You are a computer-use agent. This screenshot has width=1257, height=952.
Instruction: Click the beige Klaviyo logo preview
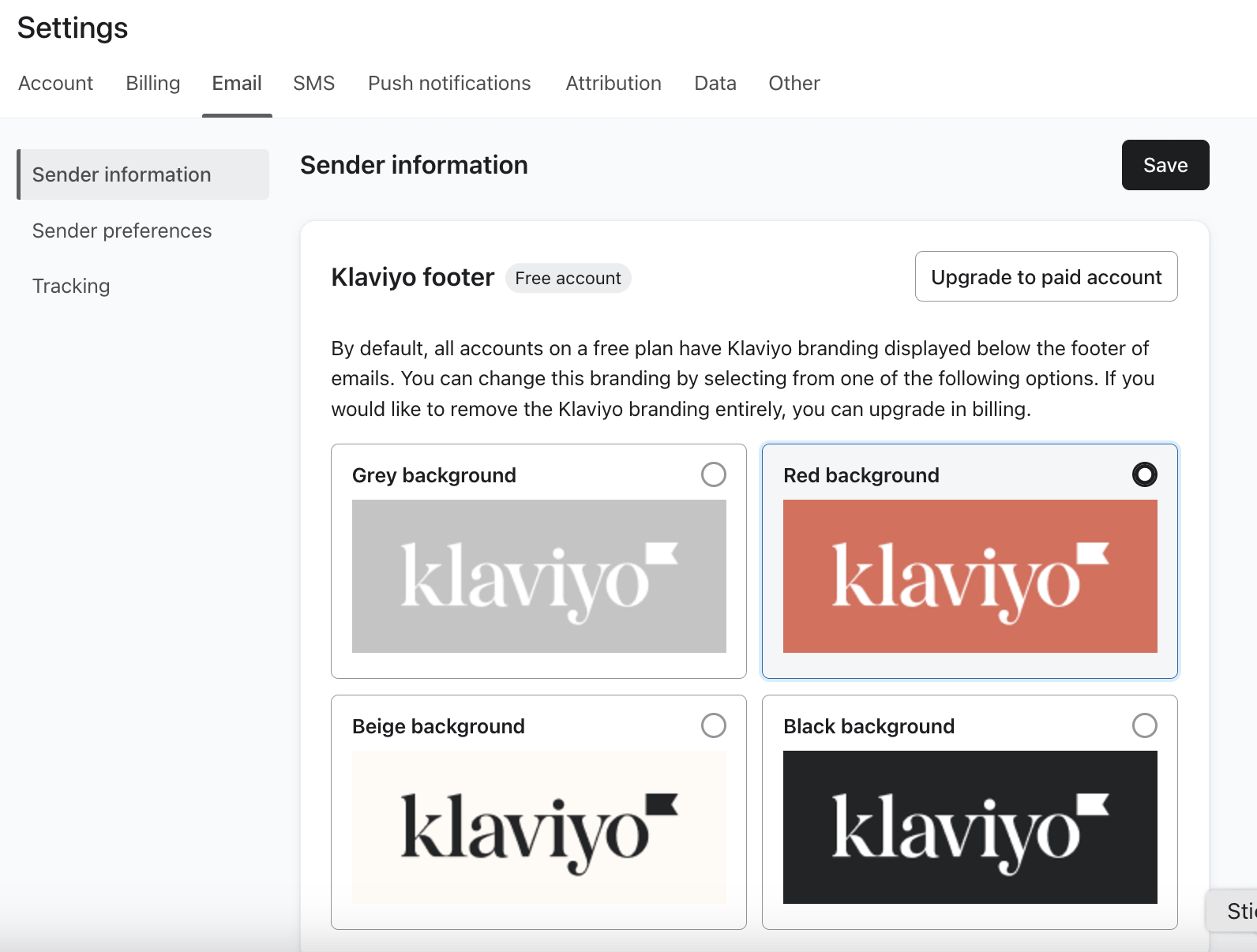[x=538, y=827]
